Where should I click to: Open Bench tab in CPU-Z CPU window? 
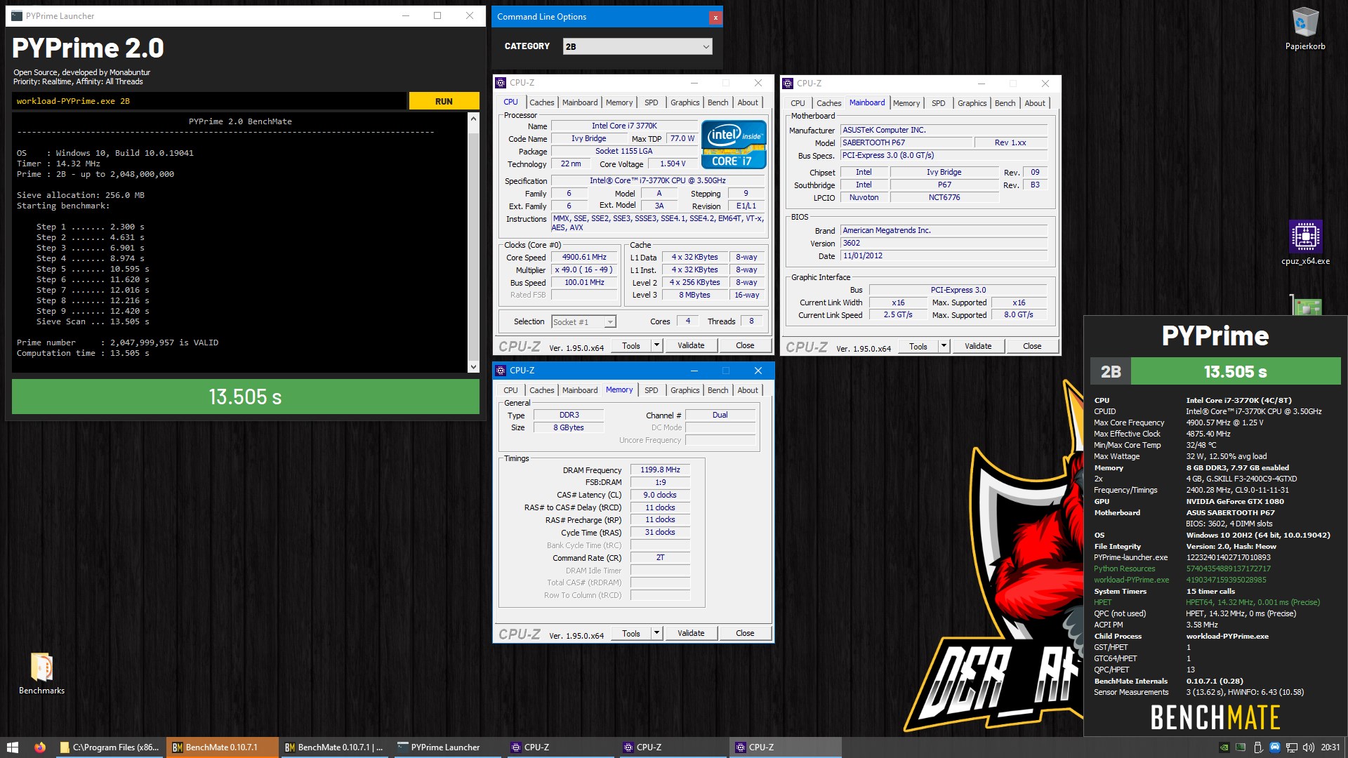pos(718,102)
